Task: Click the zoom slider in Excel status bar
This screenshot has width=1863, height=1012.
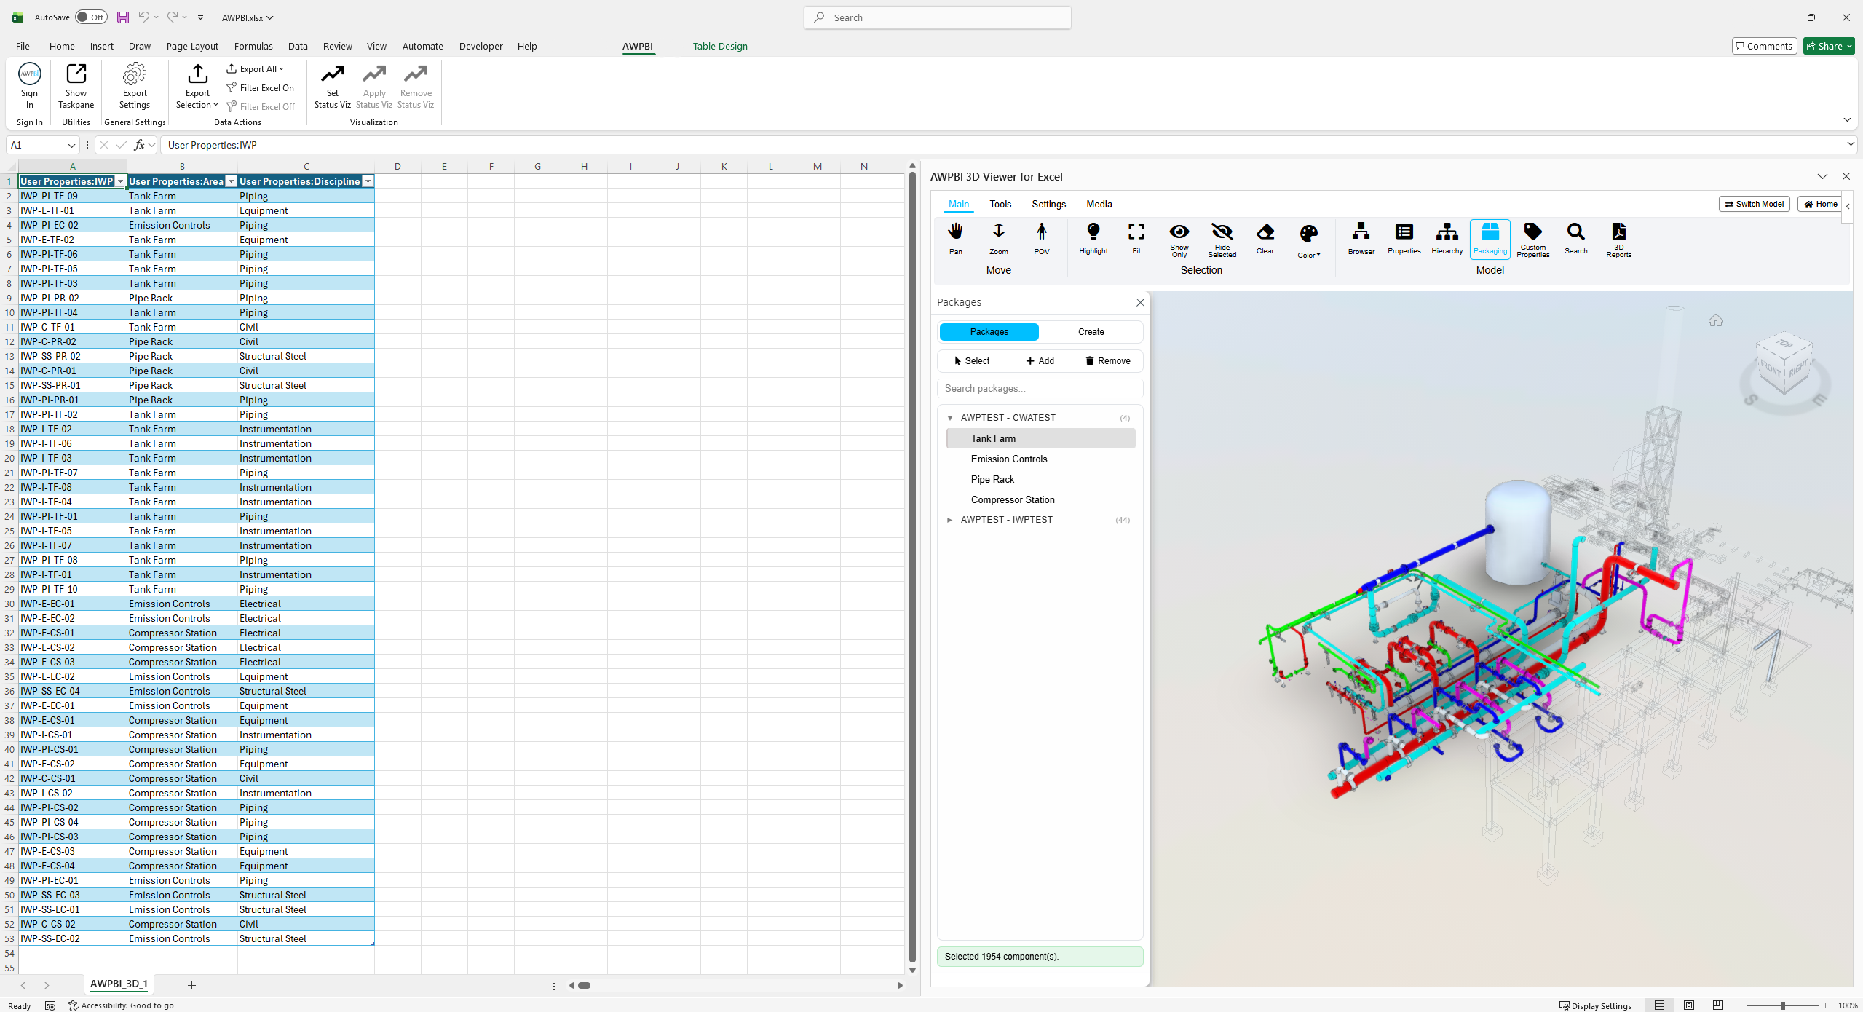Action: 1782,1005
